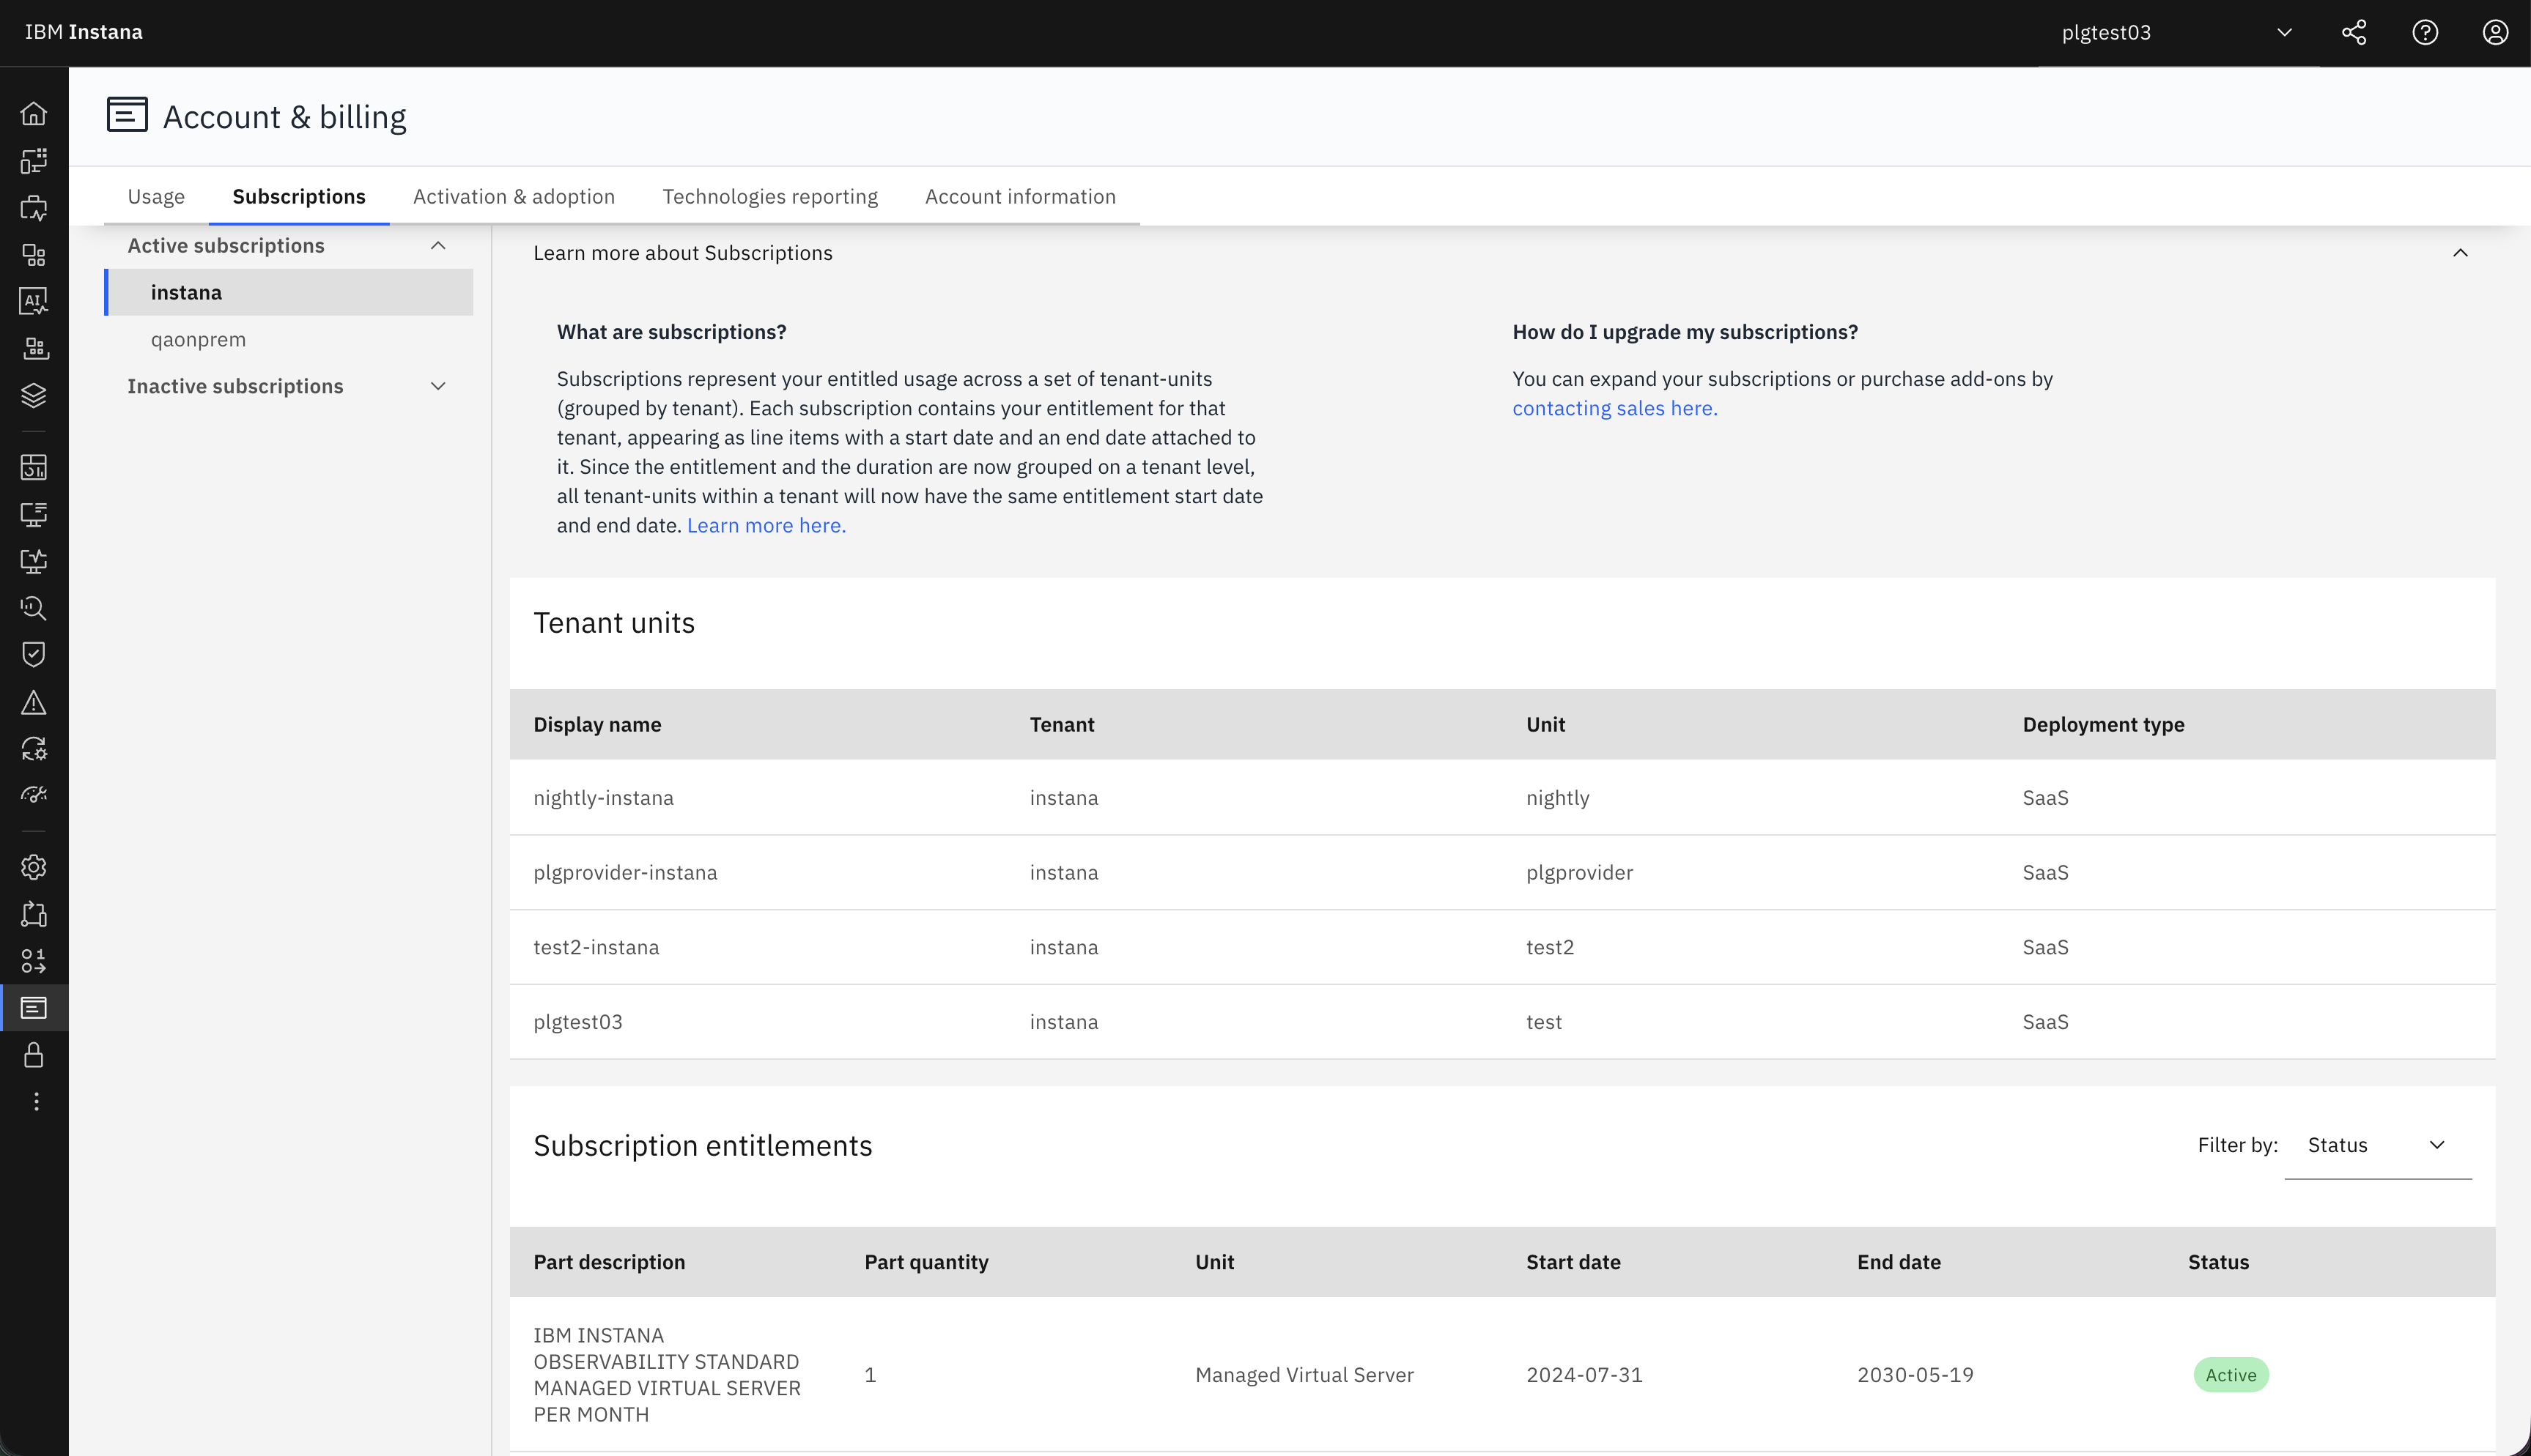Image resolution: width=2531 pixels, height=1456 pixels.
Task: Open Account & billing sidebar icon
Action: tap(34, 1008)
